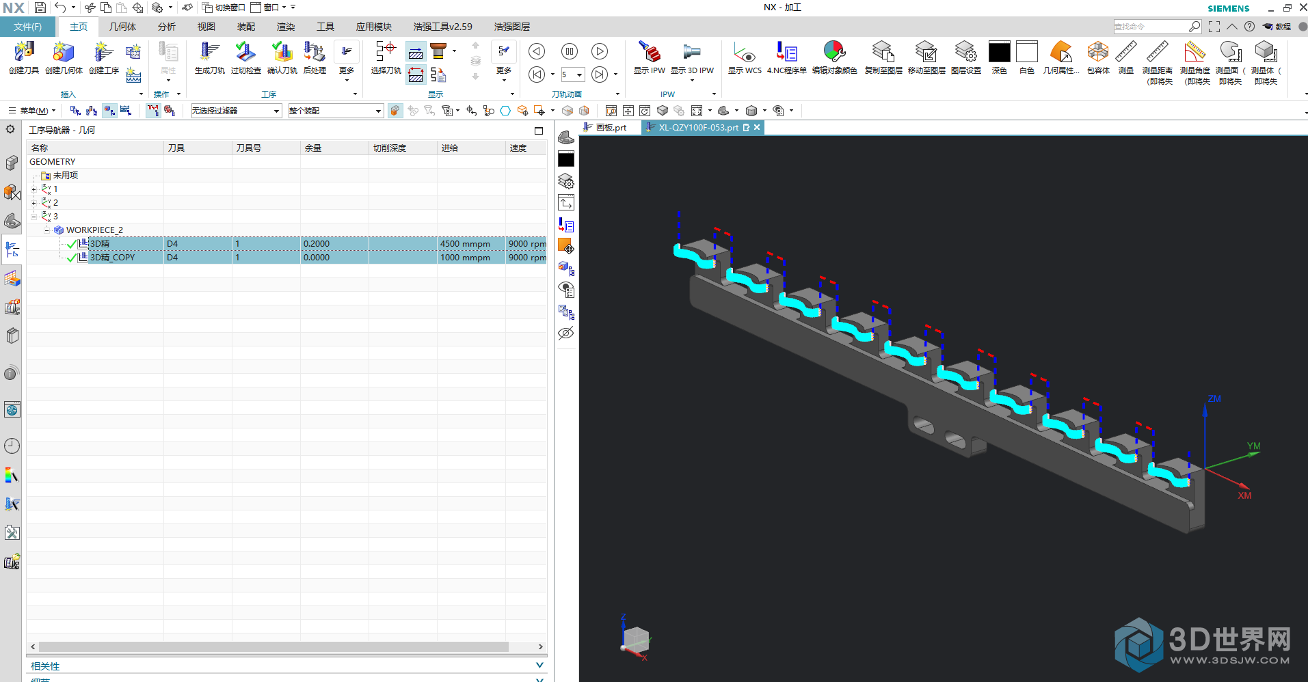Switch to Analysis (分析) ribbon tab
Screen dimensions: 1308x682
pos(167,27)
